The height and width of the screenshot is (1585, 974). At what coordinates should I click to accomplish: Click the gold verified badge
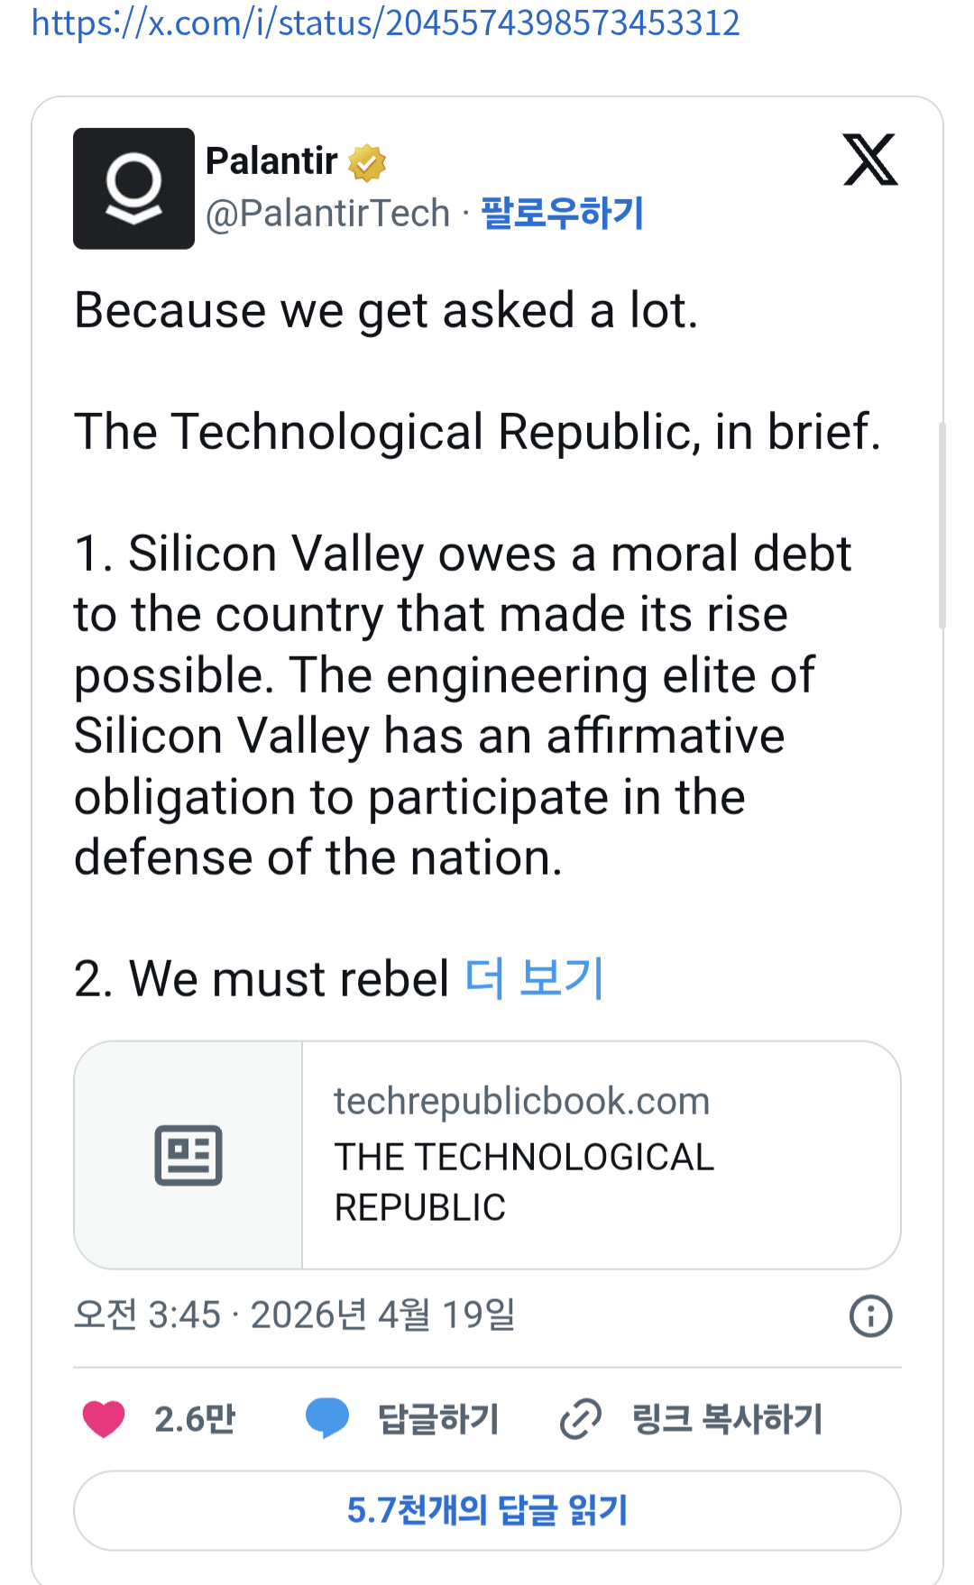(x=367, y=162)
